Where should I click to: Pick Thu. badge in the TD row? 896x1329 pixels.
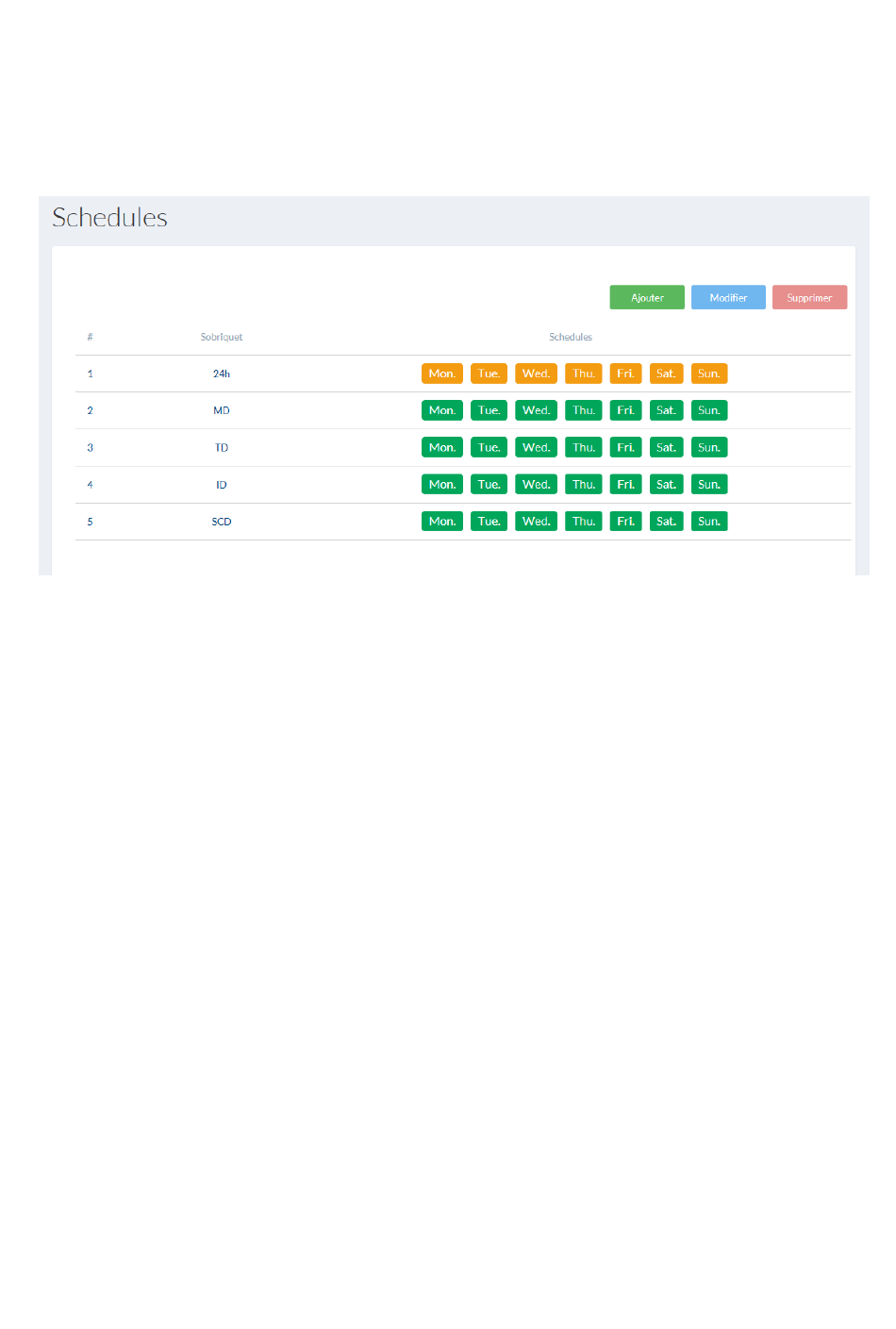pyautogui.click(x=584, y=447)
